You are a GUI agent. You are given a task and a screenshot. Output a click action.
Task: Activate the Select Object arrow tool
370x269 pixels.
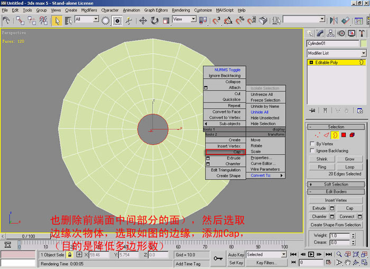tap(57, 21)
